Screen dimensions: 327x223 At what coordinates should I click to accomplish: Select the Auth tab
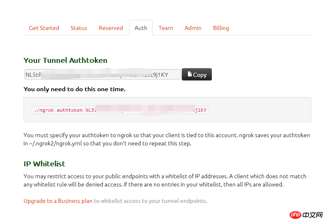click(x=141, y=28)
